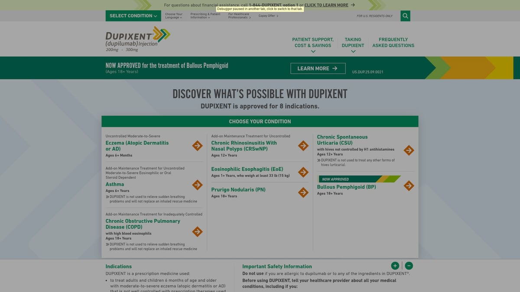Image resolution: width=520 pixels, height=292 pixels.
Task: Click the arrow for Chronic Spontaneous Urticaria
Action: click(409, 150)
